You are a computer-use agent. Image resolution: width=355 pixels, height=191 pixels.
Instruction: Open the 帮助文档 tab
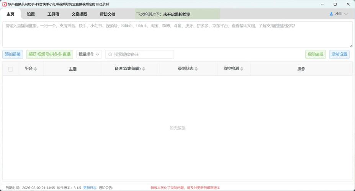108,14
